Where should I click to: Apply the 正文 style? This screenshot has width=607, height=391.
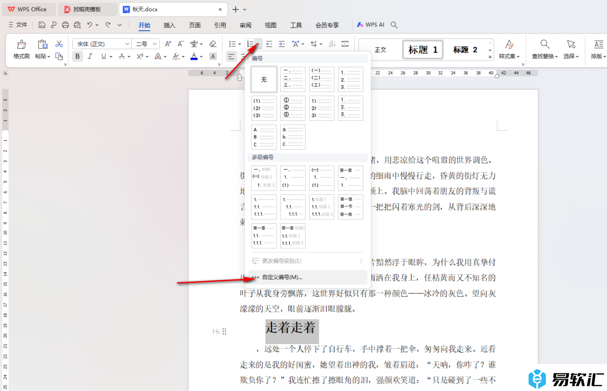coord(380,50)
